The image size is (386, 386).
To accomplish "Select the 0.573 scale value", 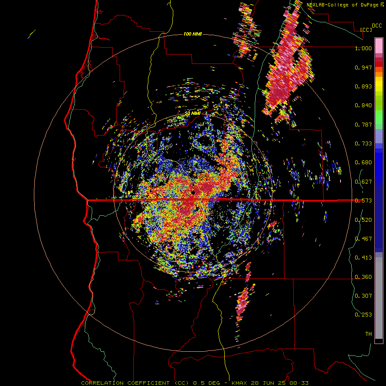I will point(363,201).
